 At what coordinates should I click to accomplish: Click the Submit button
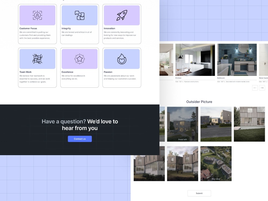click(199, 193)
